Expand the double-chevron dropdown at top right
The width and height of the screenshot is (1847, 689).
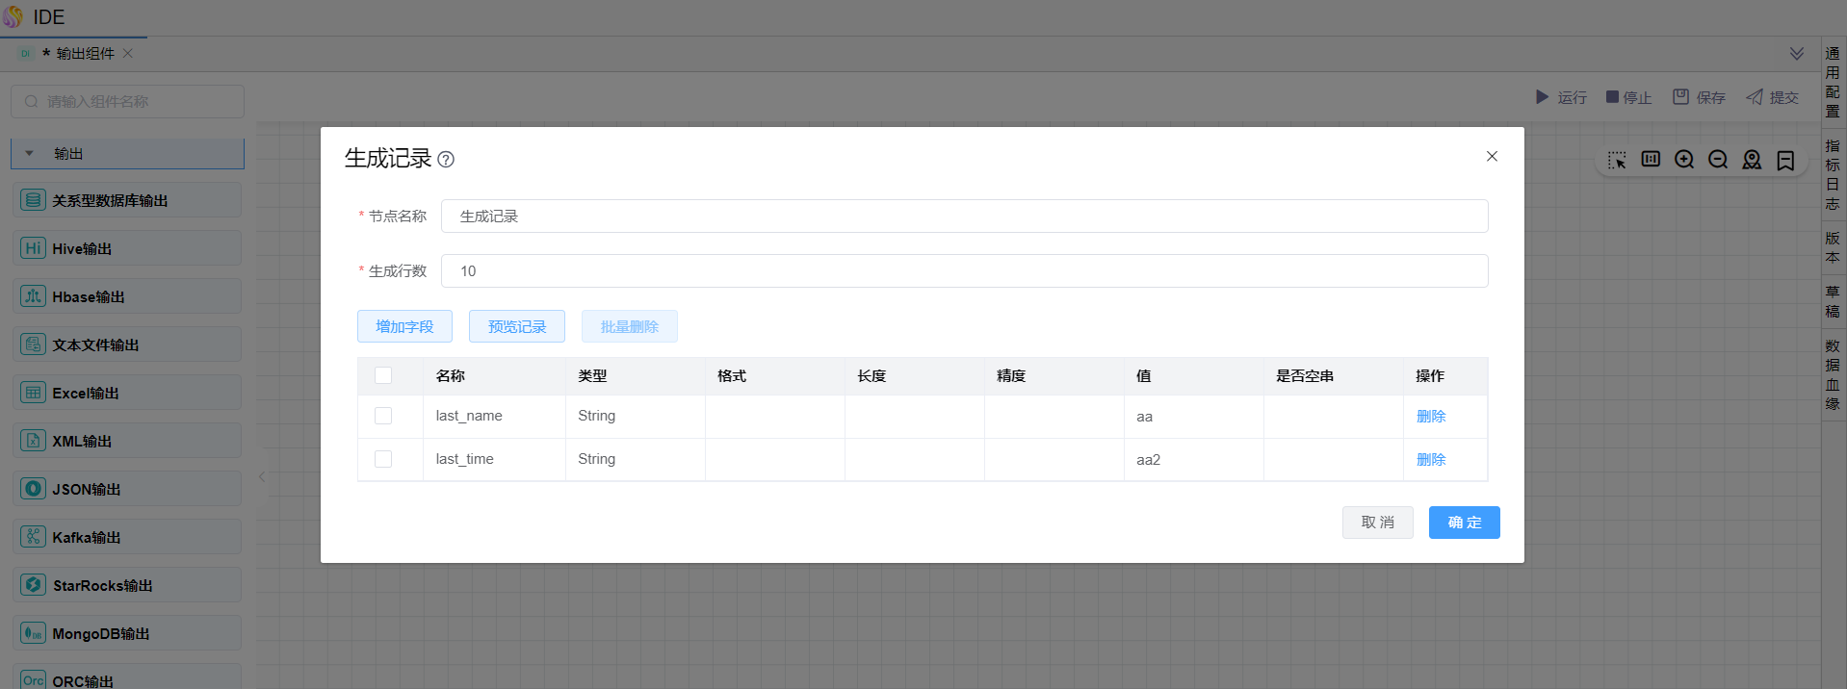1797,54
